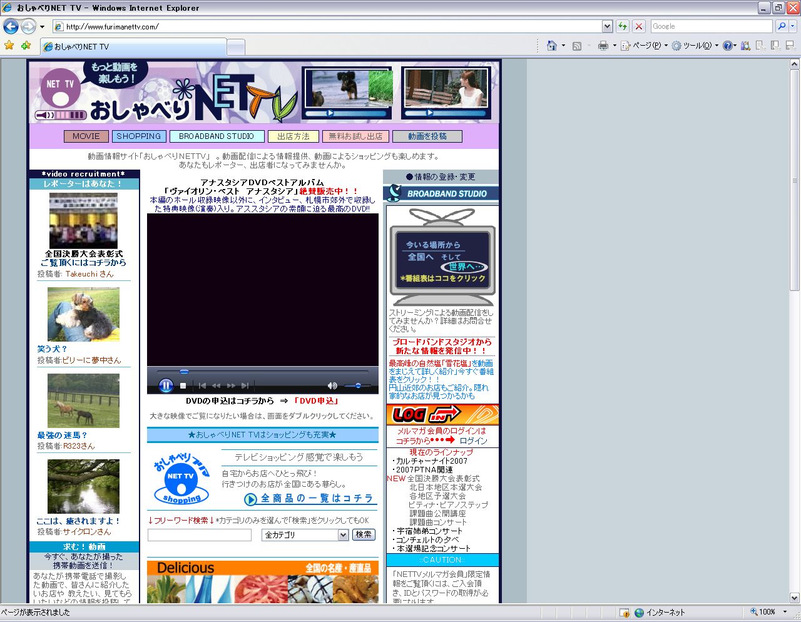Viewport: 801px width, 622px height.
Task: Open the ページ(P) menu
Action: click(644, 46)
